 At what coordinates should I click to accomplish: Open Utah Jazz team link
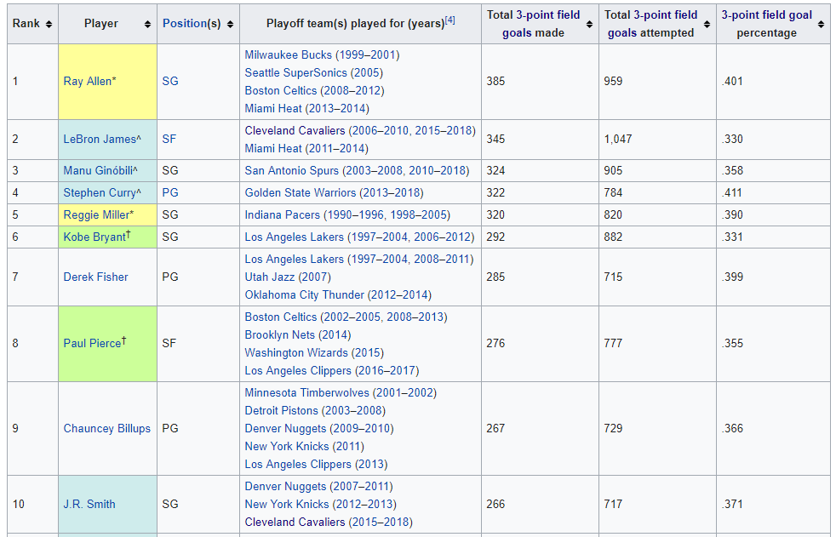tap(269, 277)
